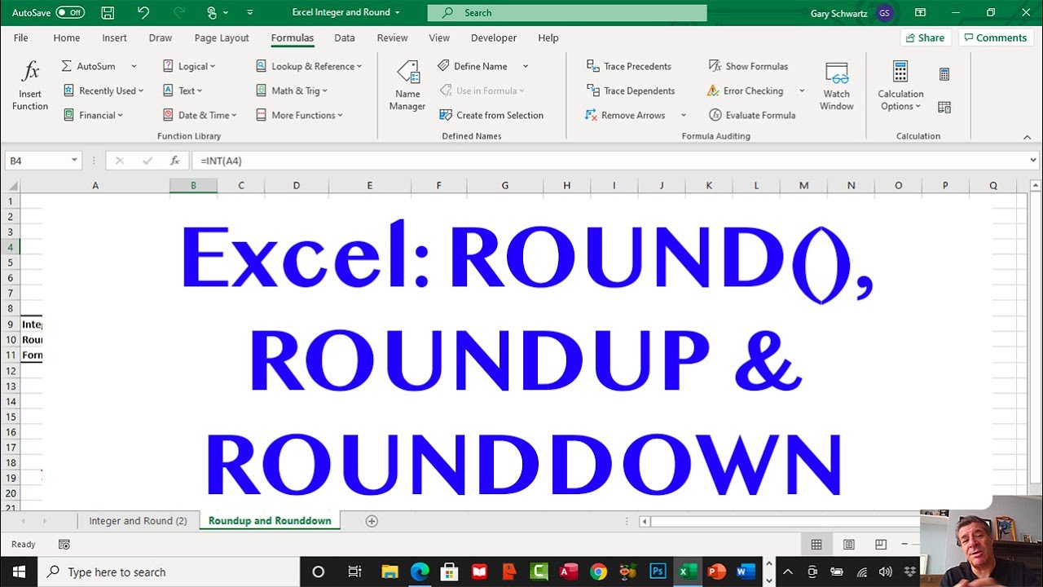Undo the last action
Image resolution: width=1043 pixels, height=587 pixels.
[x=143, y=12]
